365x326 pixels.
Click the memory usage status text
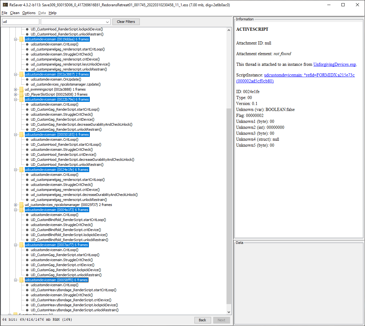tap(37, 319)
